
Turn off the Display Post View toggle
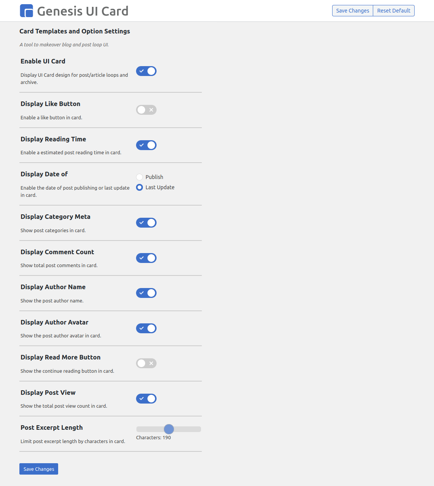pyautogui.click(x=146, y=399)
